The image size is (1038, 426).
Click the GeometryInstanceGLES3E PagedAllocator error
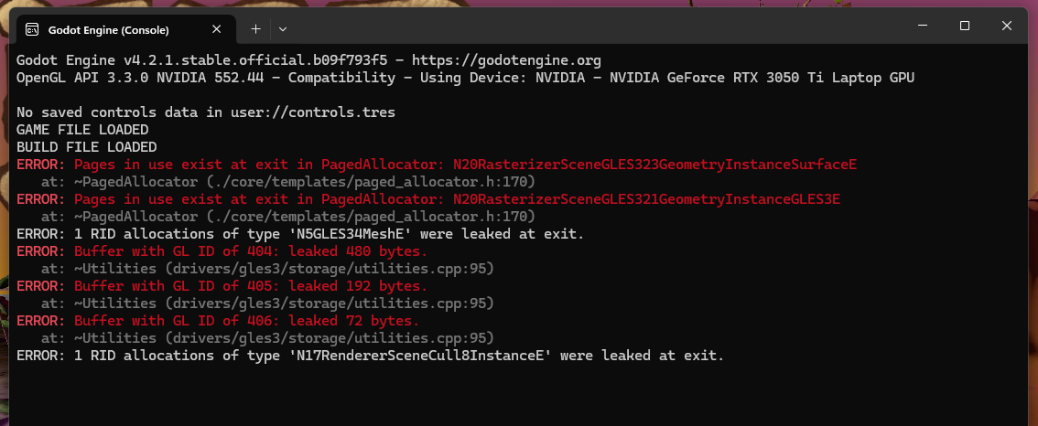click(428, 199)
